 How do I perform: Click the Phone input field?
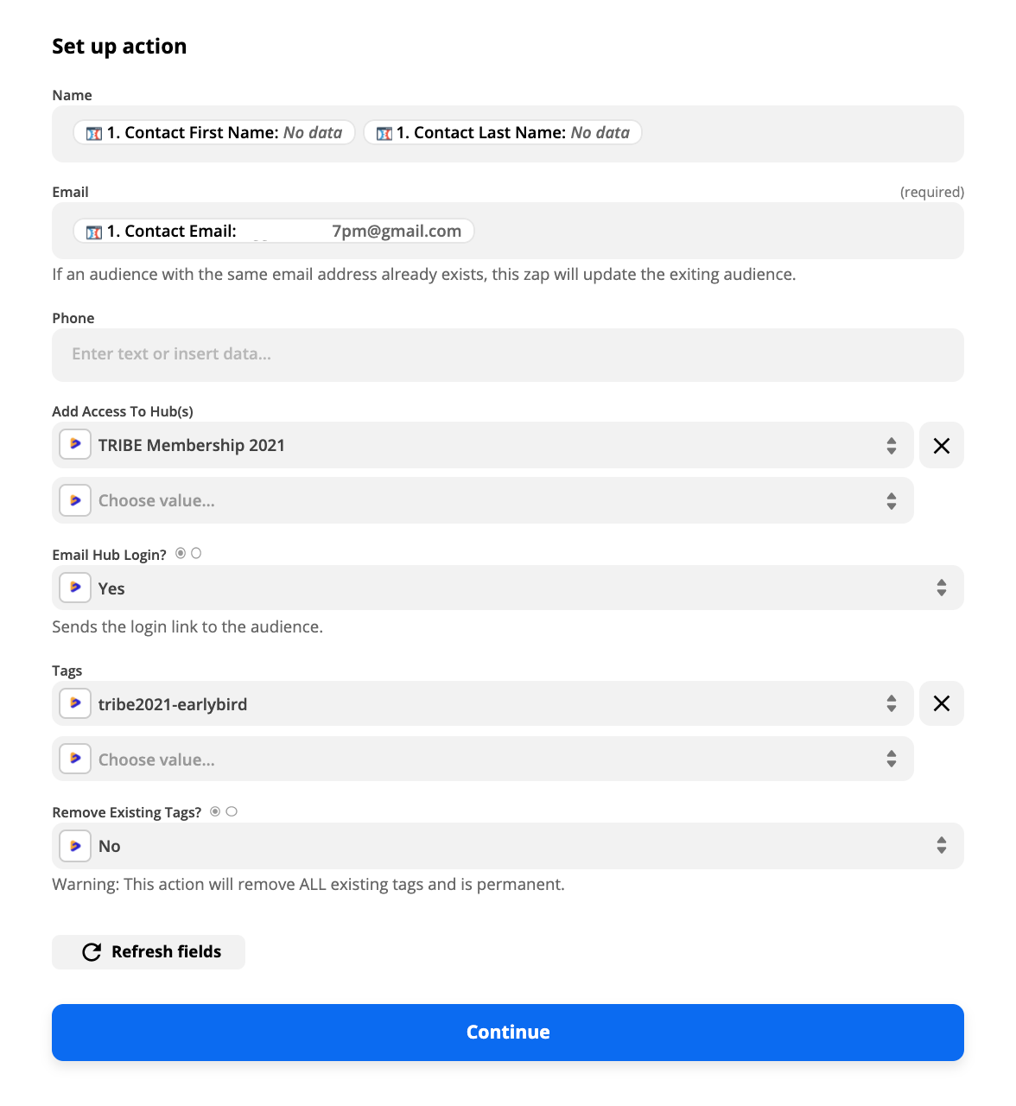click(508, 354)
